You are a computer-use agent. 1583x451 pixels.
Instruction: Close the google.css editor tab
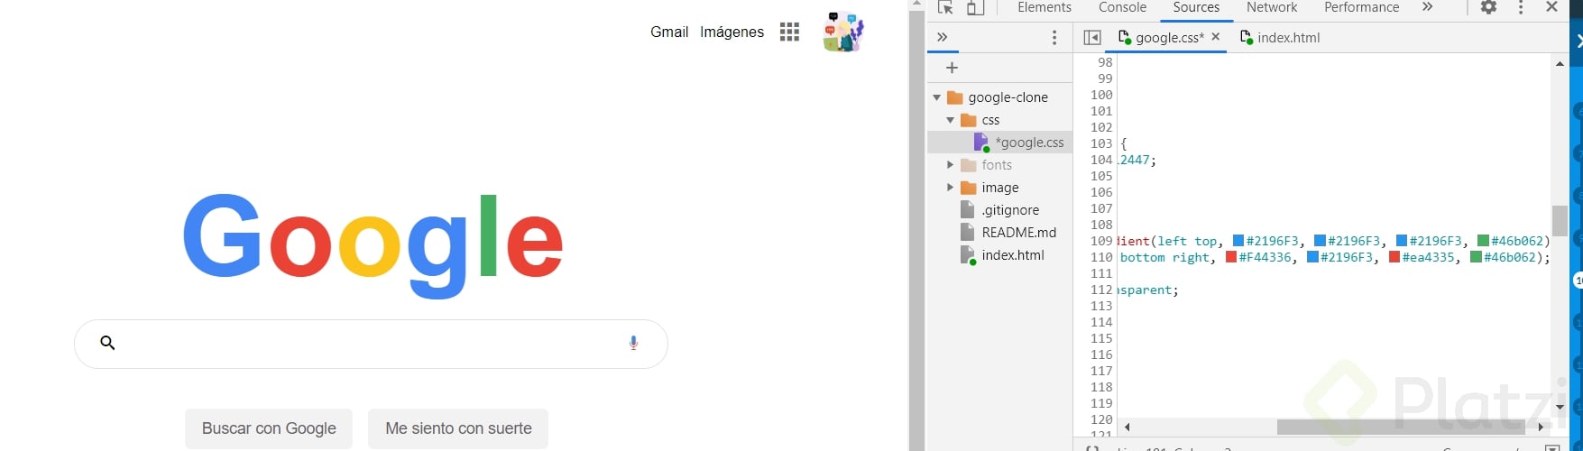(1216, 37)
